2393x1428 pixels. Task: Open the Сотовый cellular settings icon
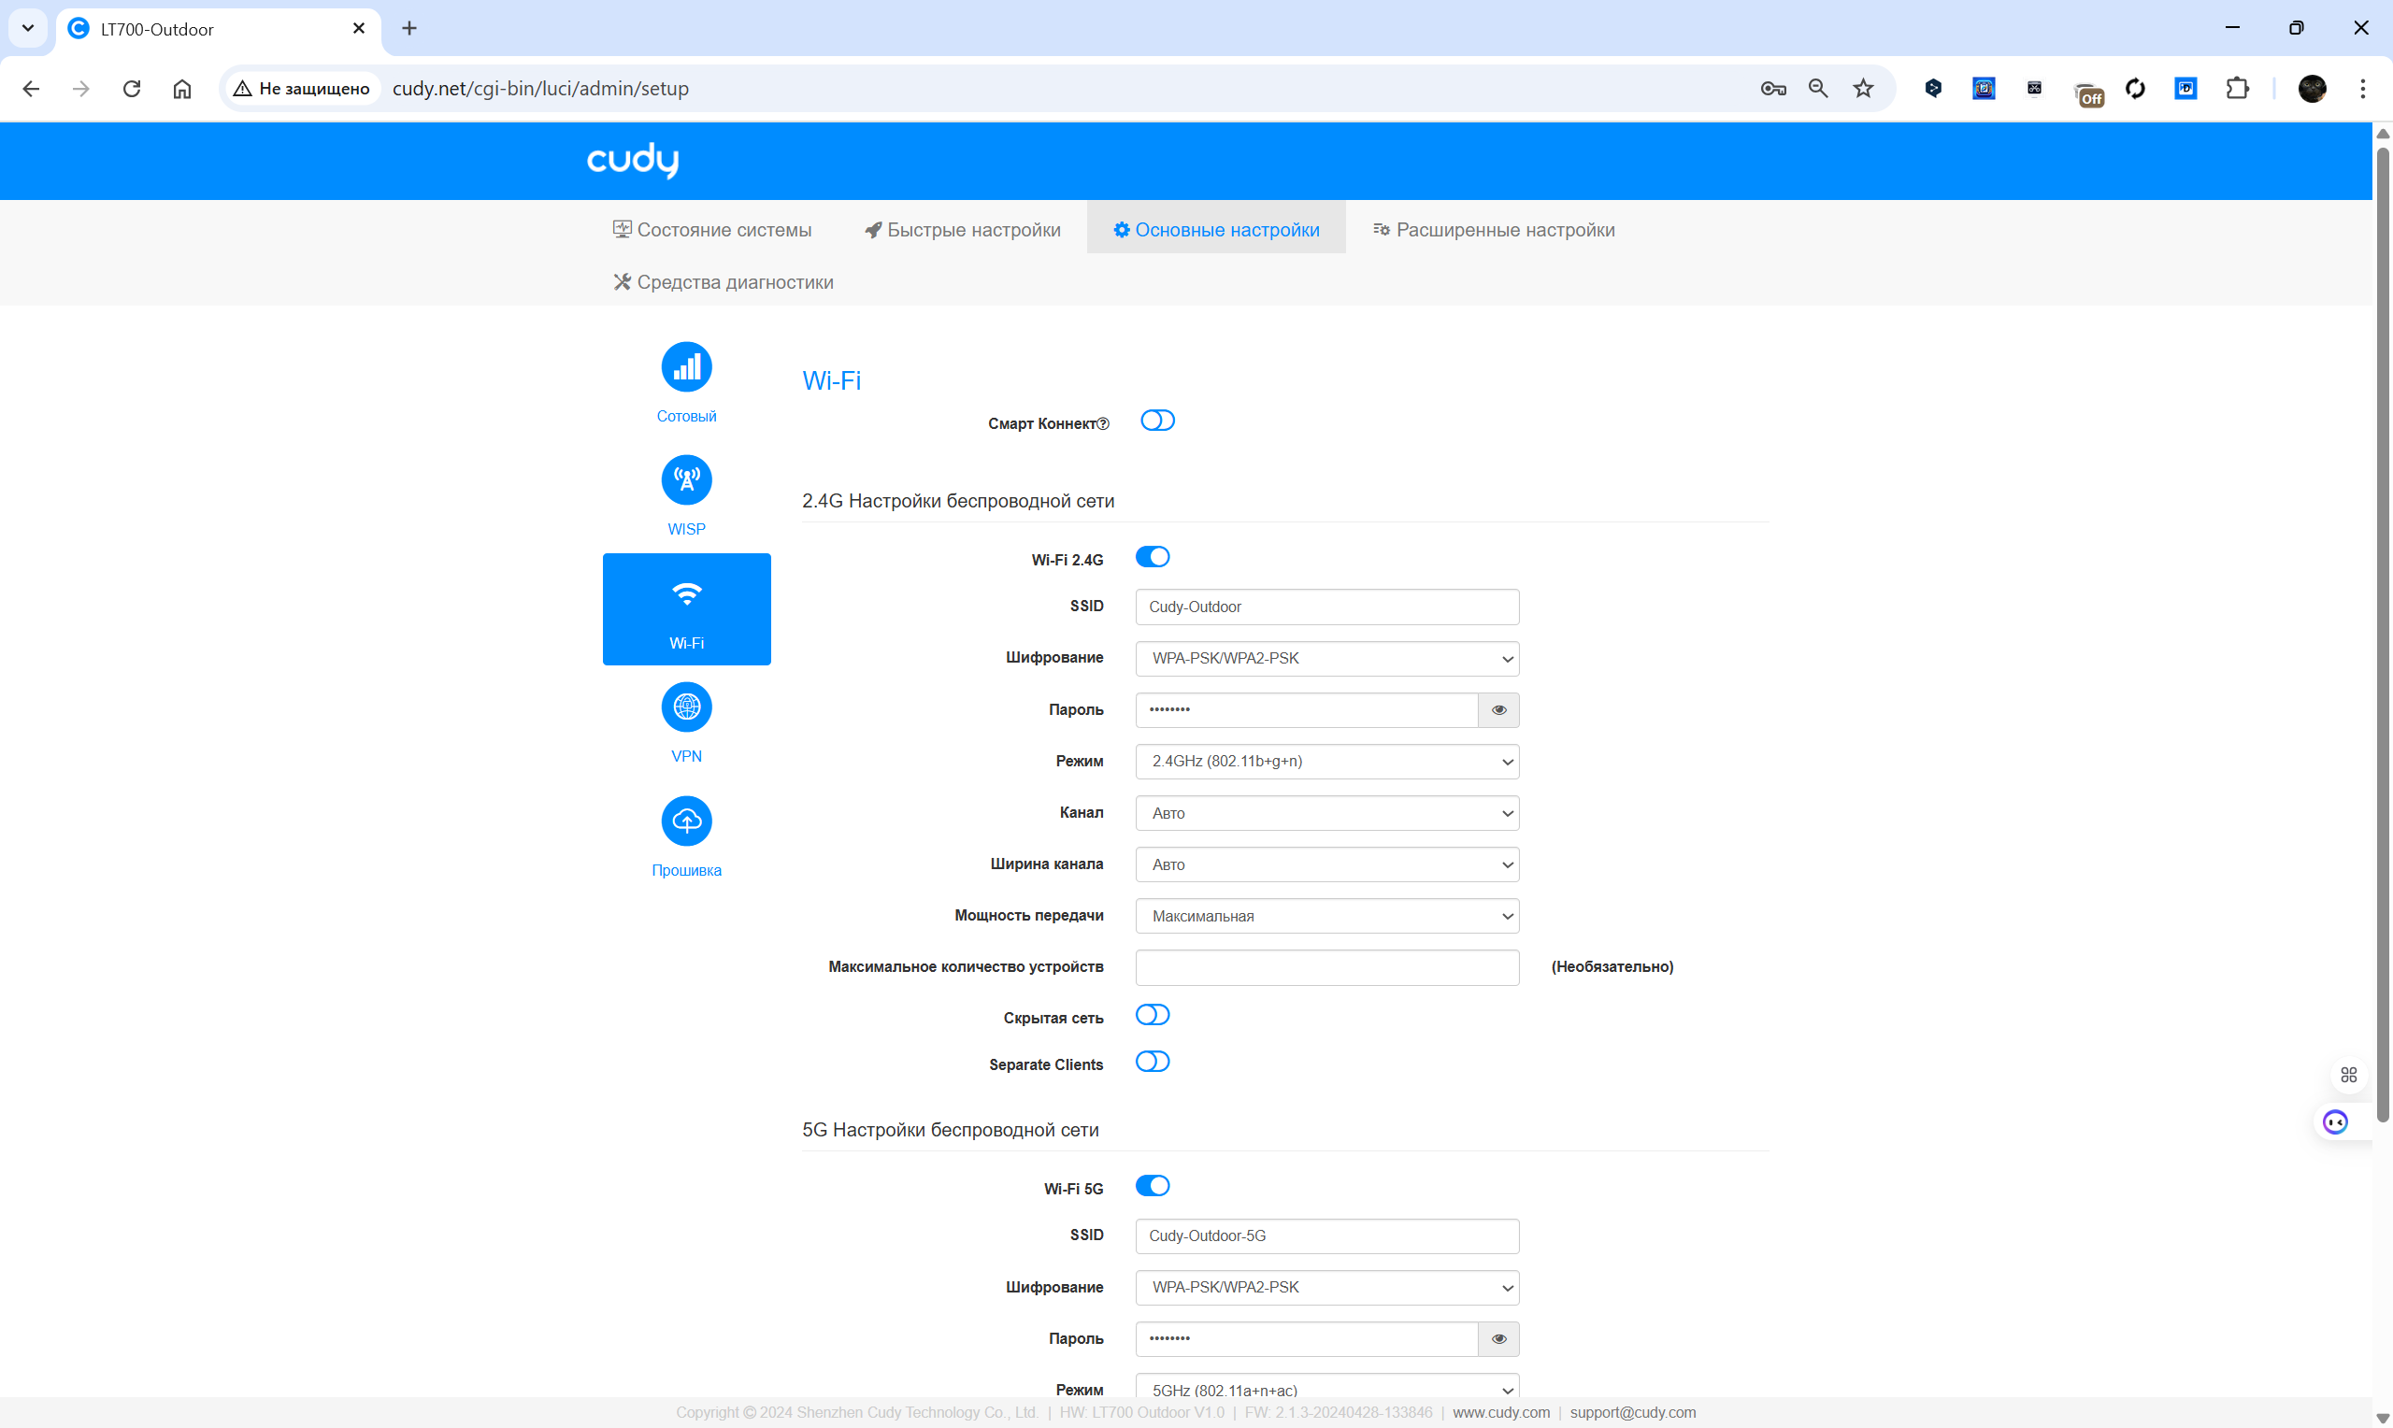coord(686,366)
